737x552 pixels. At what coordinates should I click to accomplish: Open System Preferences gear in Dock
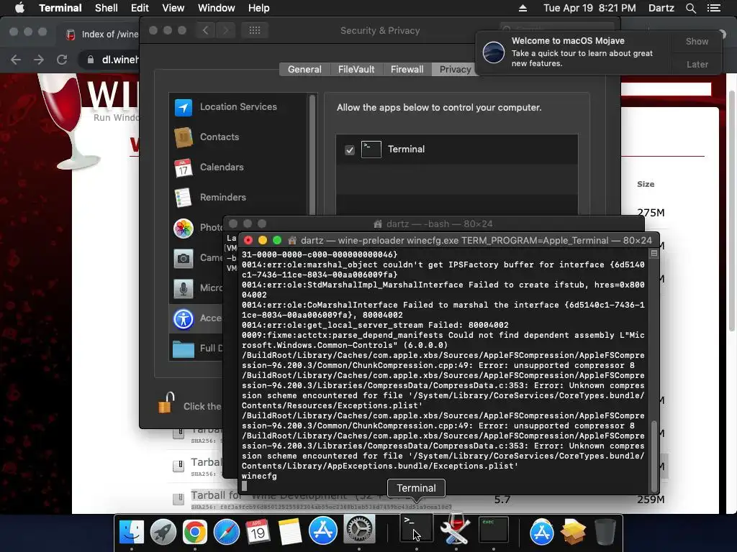coord(359,530)
